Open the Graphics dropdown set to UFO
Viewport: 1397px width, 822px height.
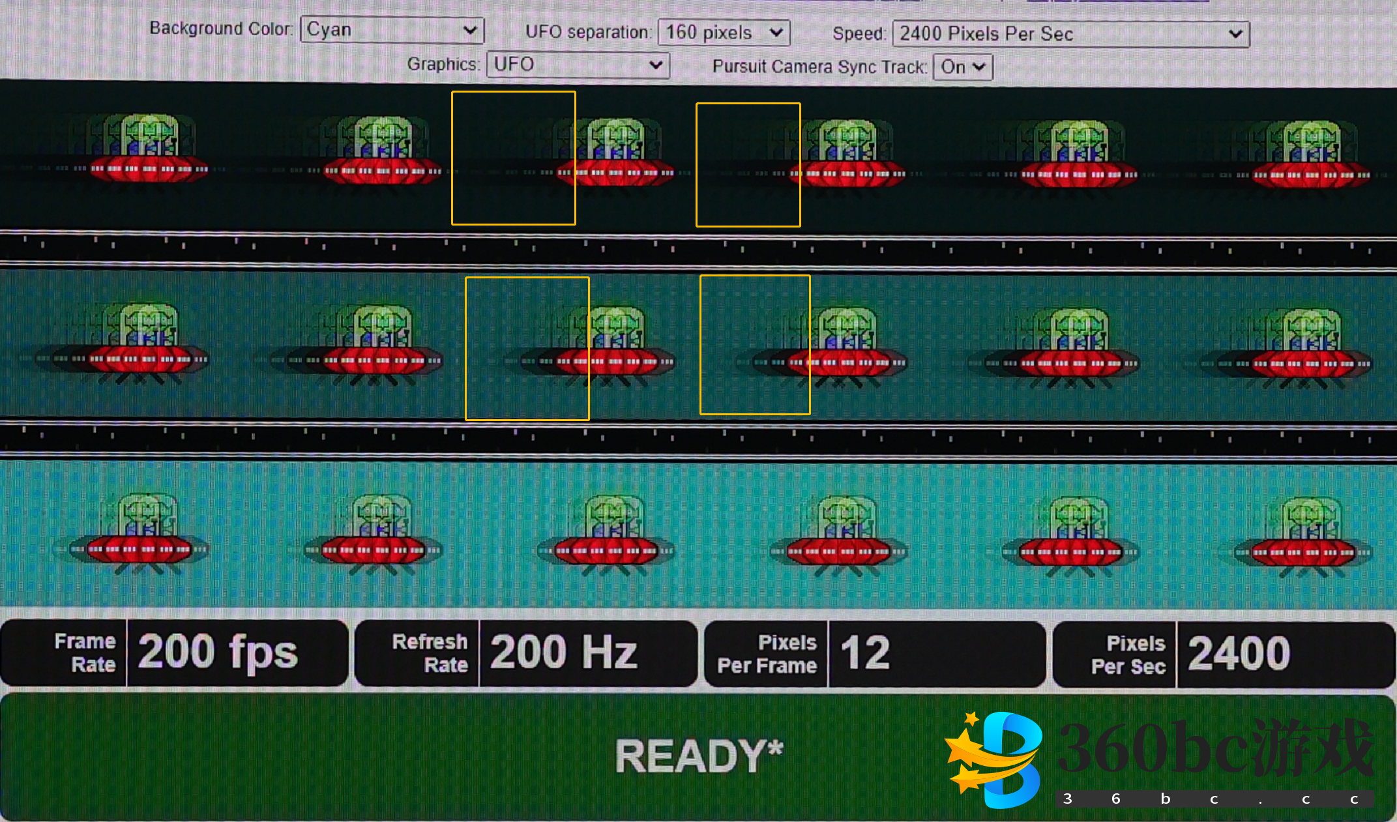pyautogui.click(x=578, y=65)
